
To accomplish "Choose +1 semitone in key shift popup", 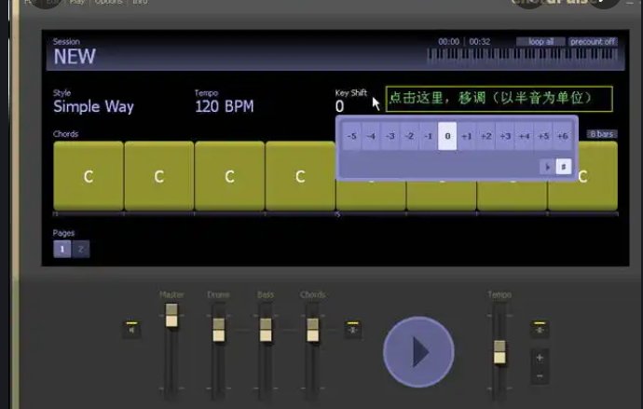I will (x=467, y=136).
